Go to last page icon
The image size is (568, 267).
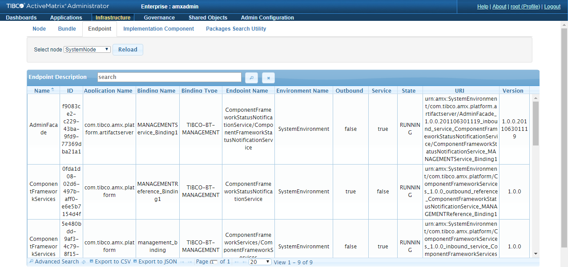pyautogui.click(x=244, y=262)
